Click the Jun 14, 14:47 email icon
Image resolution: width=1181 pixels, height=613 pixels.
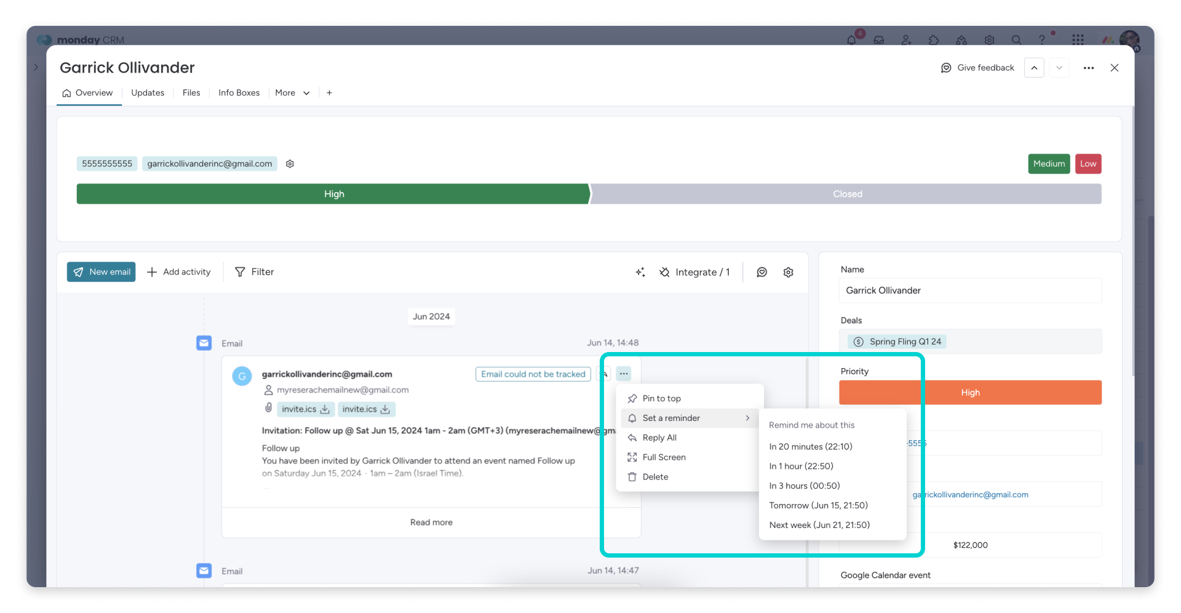204,571
